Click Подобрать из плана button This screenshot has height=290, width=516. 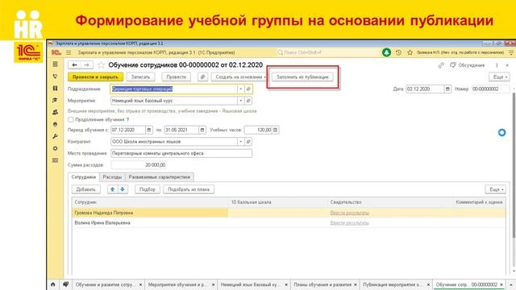[189, 189]
